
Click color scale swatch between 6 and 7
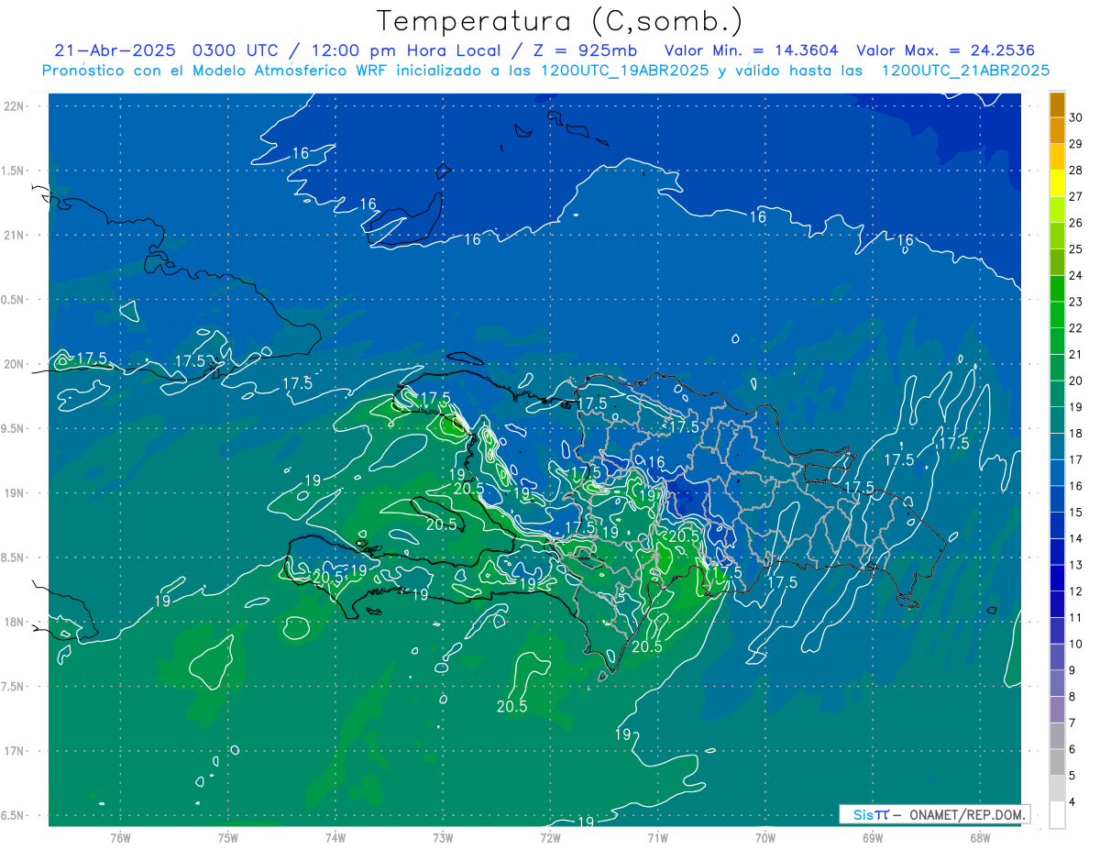[x=1057, y=736]
